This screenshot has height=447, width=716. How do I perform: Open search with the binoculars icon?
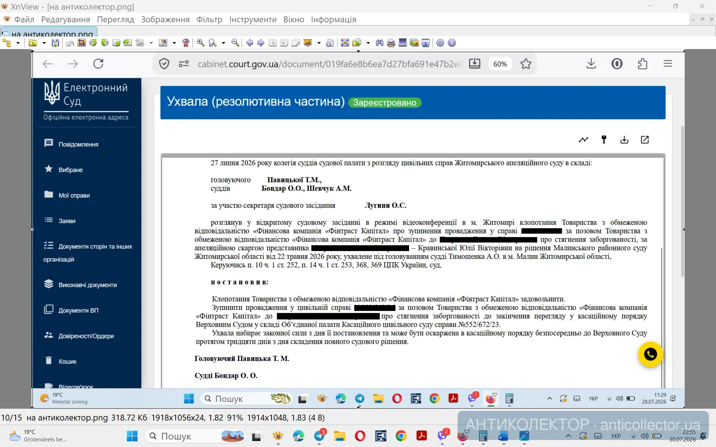(380, 43)
